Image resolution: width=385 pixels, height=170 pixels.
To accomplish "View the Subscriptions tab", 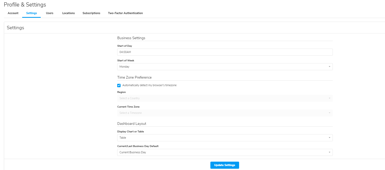I will 91,13.
